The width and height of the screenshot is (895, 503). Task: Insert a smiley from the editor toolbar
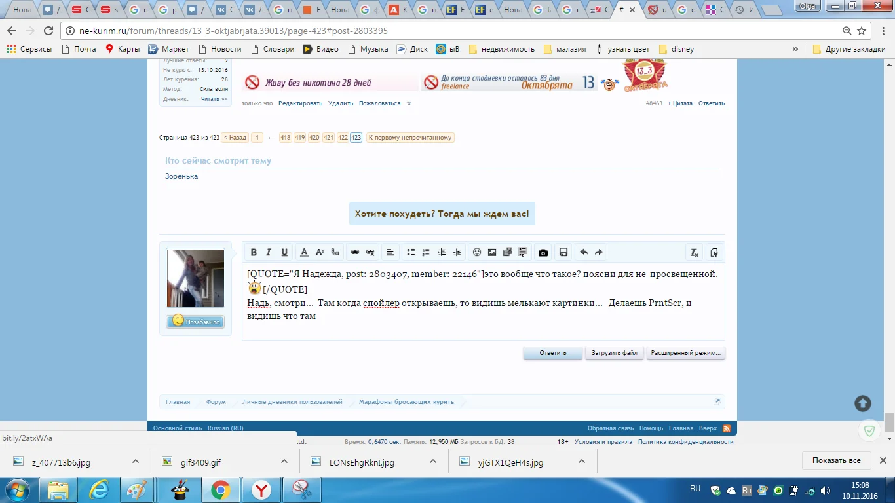coord(477,252)
